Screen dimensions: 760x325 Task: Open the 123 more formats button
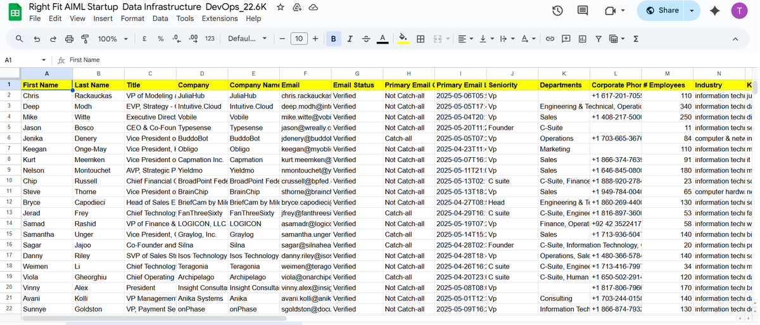(x=210, y=39)
